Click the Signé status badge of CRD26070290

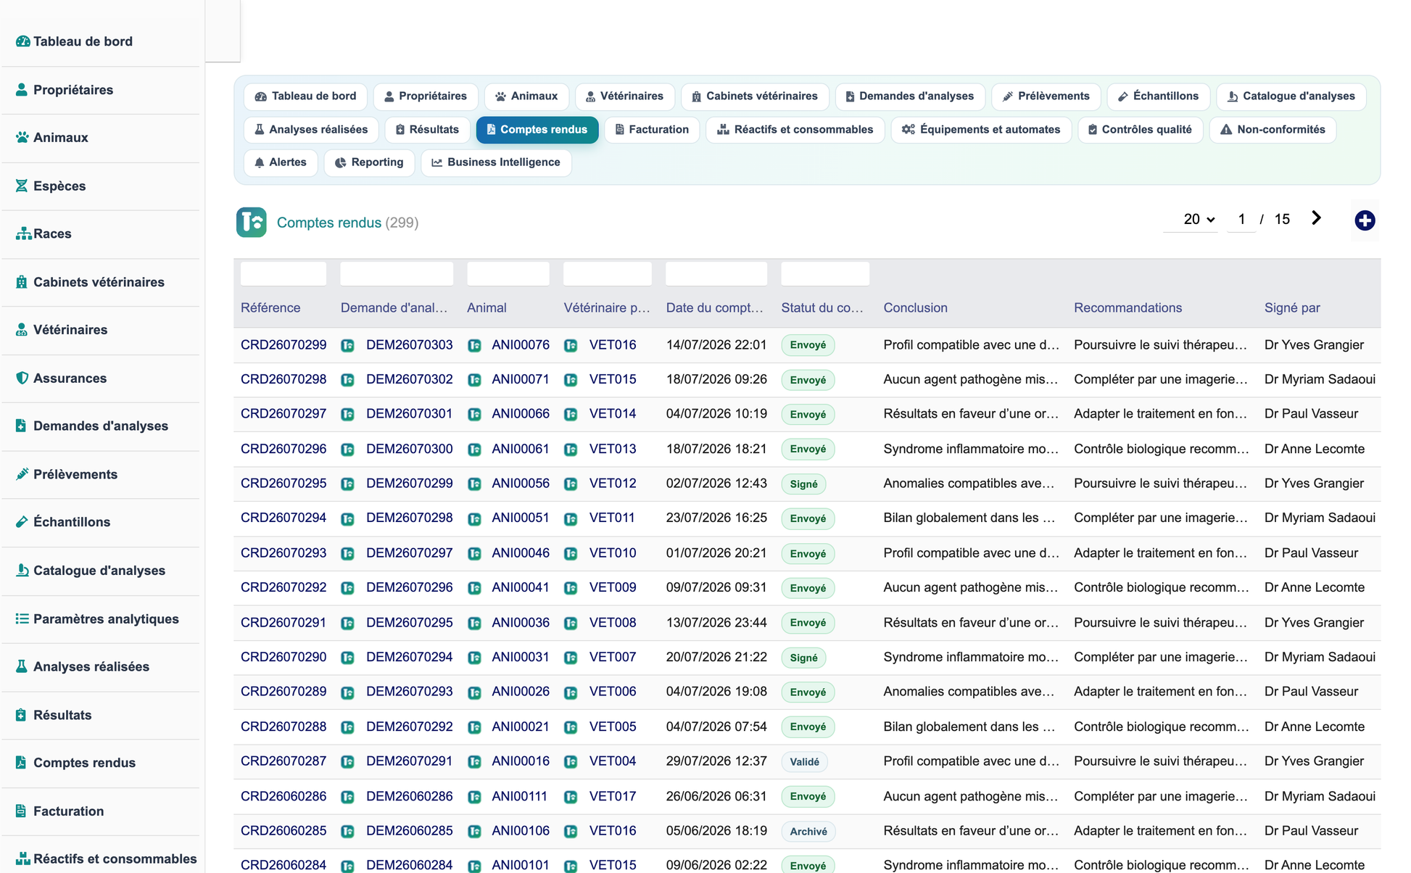tap(803, 658)
